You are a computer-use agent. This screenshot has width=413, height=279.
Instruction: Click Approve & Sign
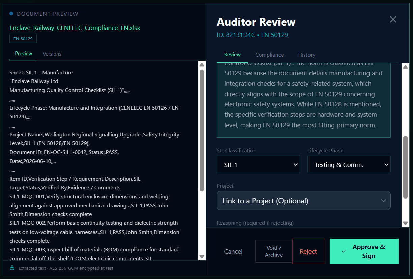coord(364,251)
